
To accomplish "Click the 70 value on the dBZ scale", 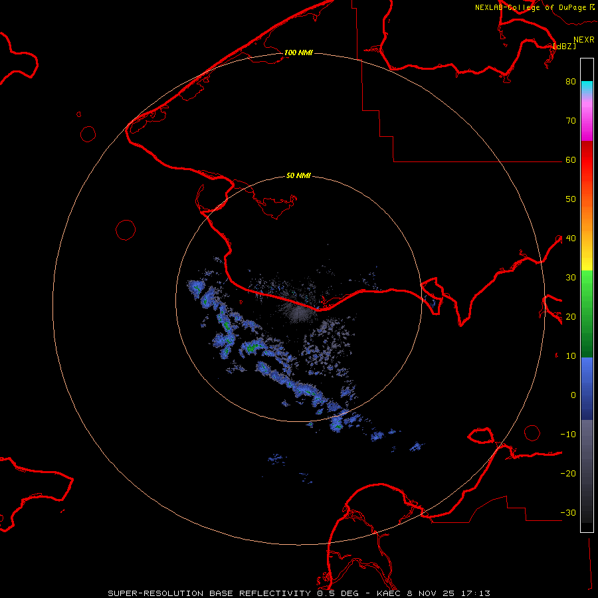I will pyautogui.click(x=571, y=120).
